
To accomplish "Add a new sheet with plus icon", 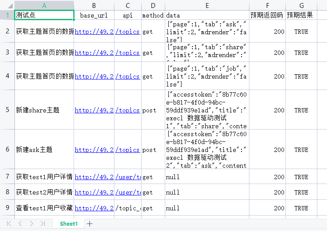I will 90,224.
